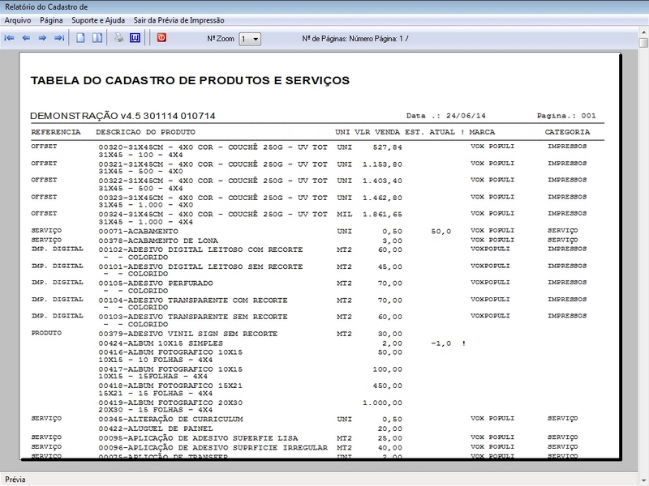Click 00345-ALTERAÇÃO DE CURRICULUM description
Viewport: 649px width, 486px height.
(170, 419)
